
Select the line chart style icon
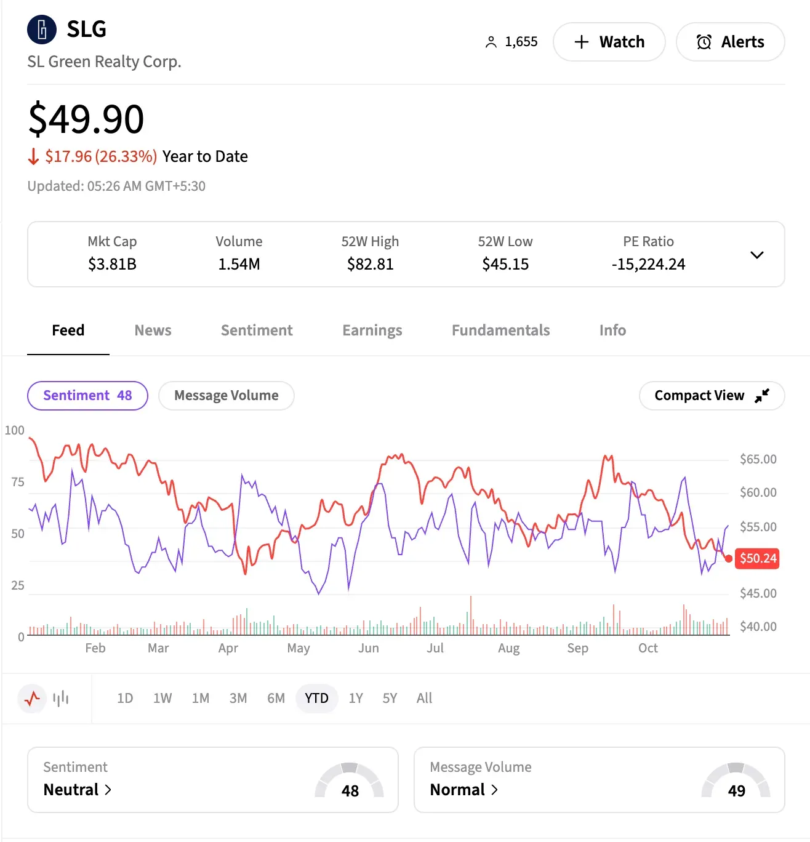[x=32, y=698]
